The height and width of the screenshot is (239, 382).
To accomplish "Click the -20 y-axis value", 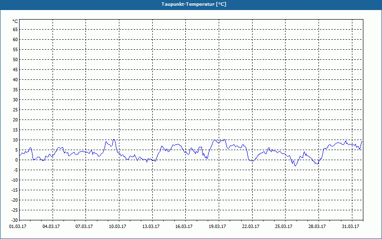I will (x=15, y=200).
